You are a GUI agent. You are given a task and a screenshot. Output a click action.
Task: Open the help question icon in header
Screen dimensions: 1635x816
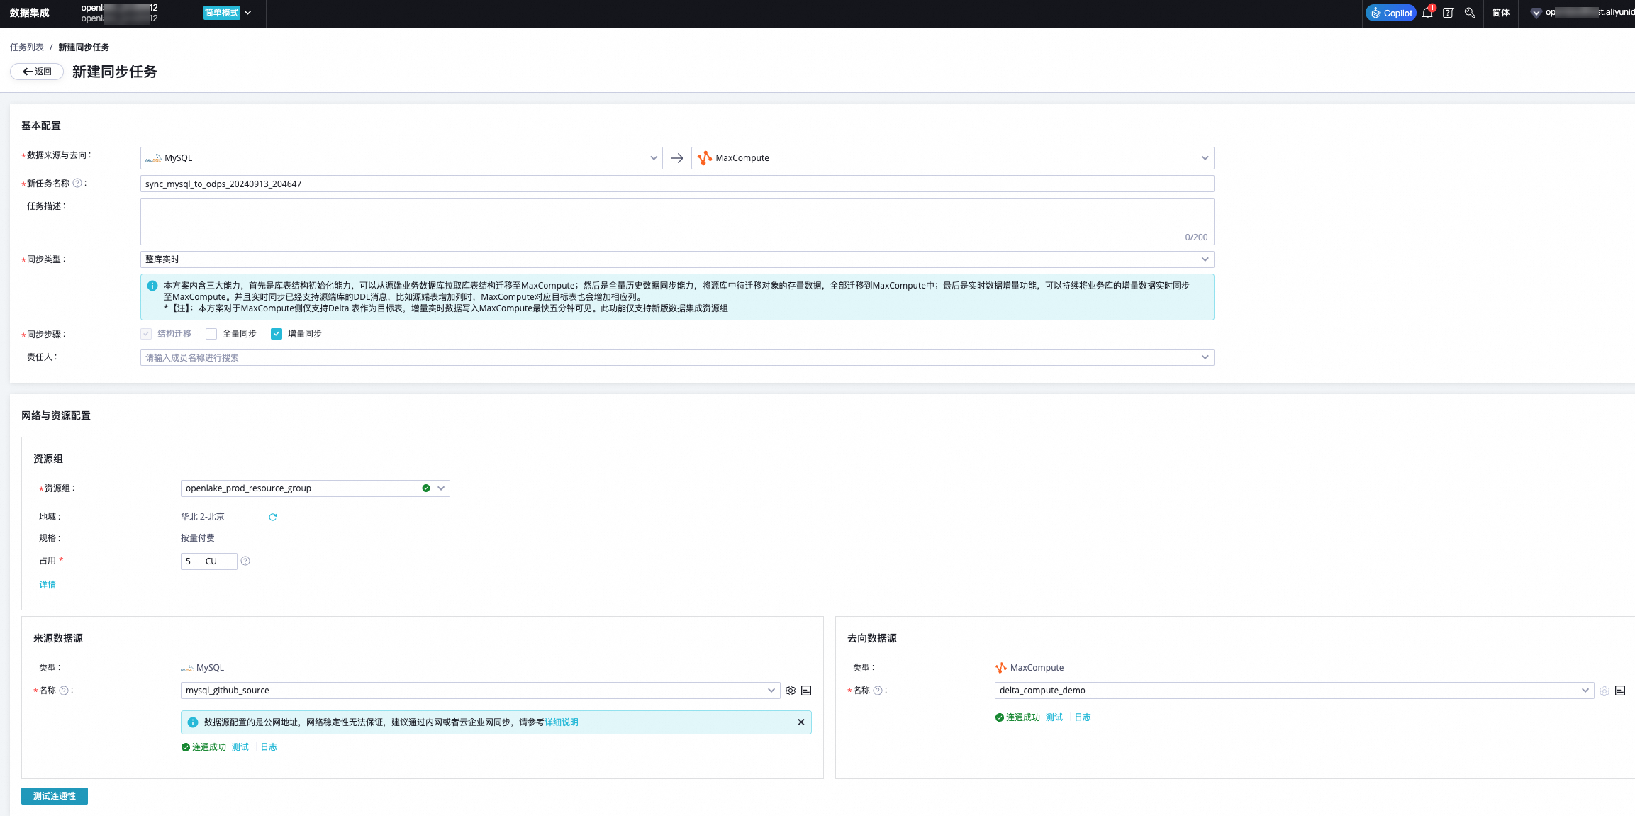coord(1449,13)
